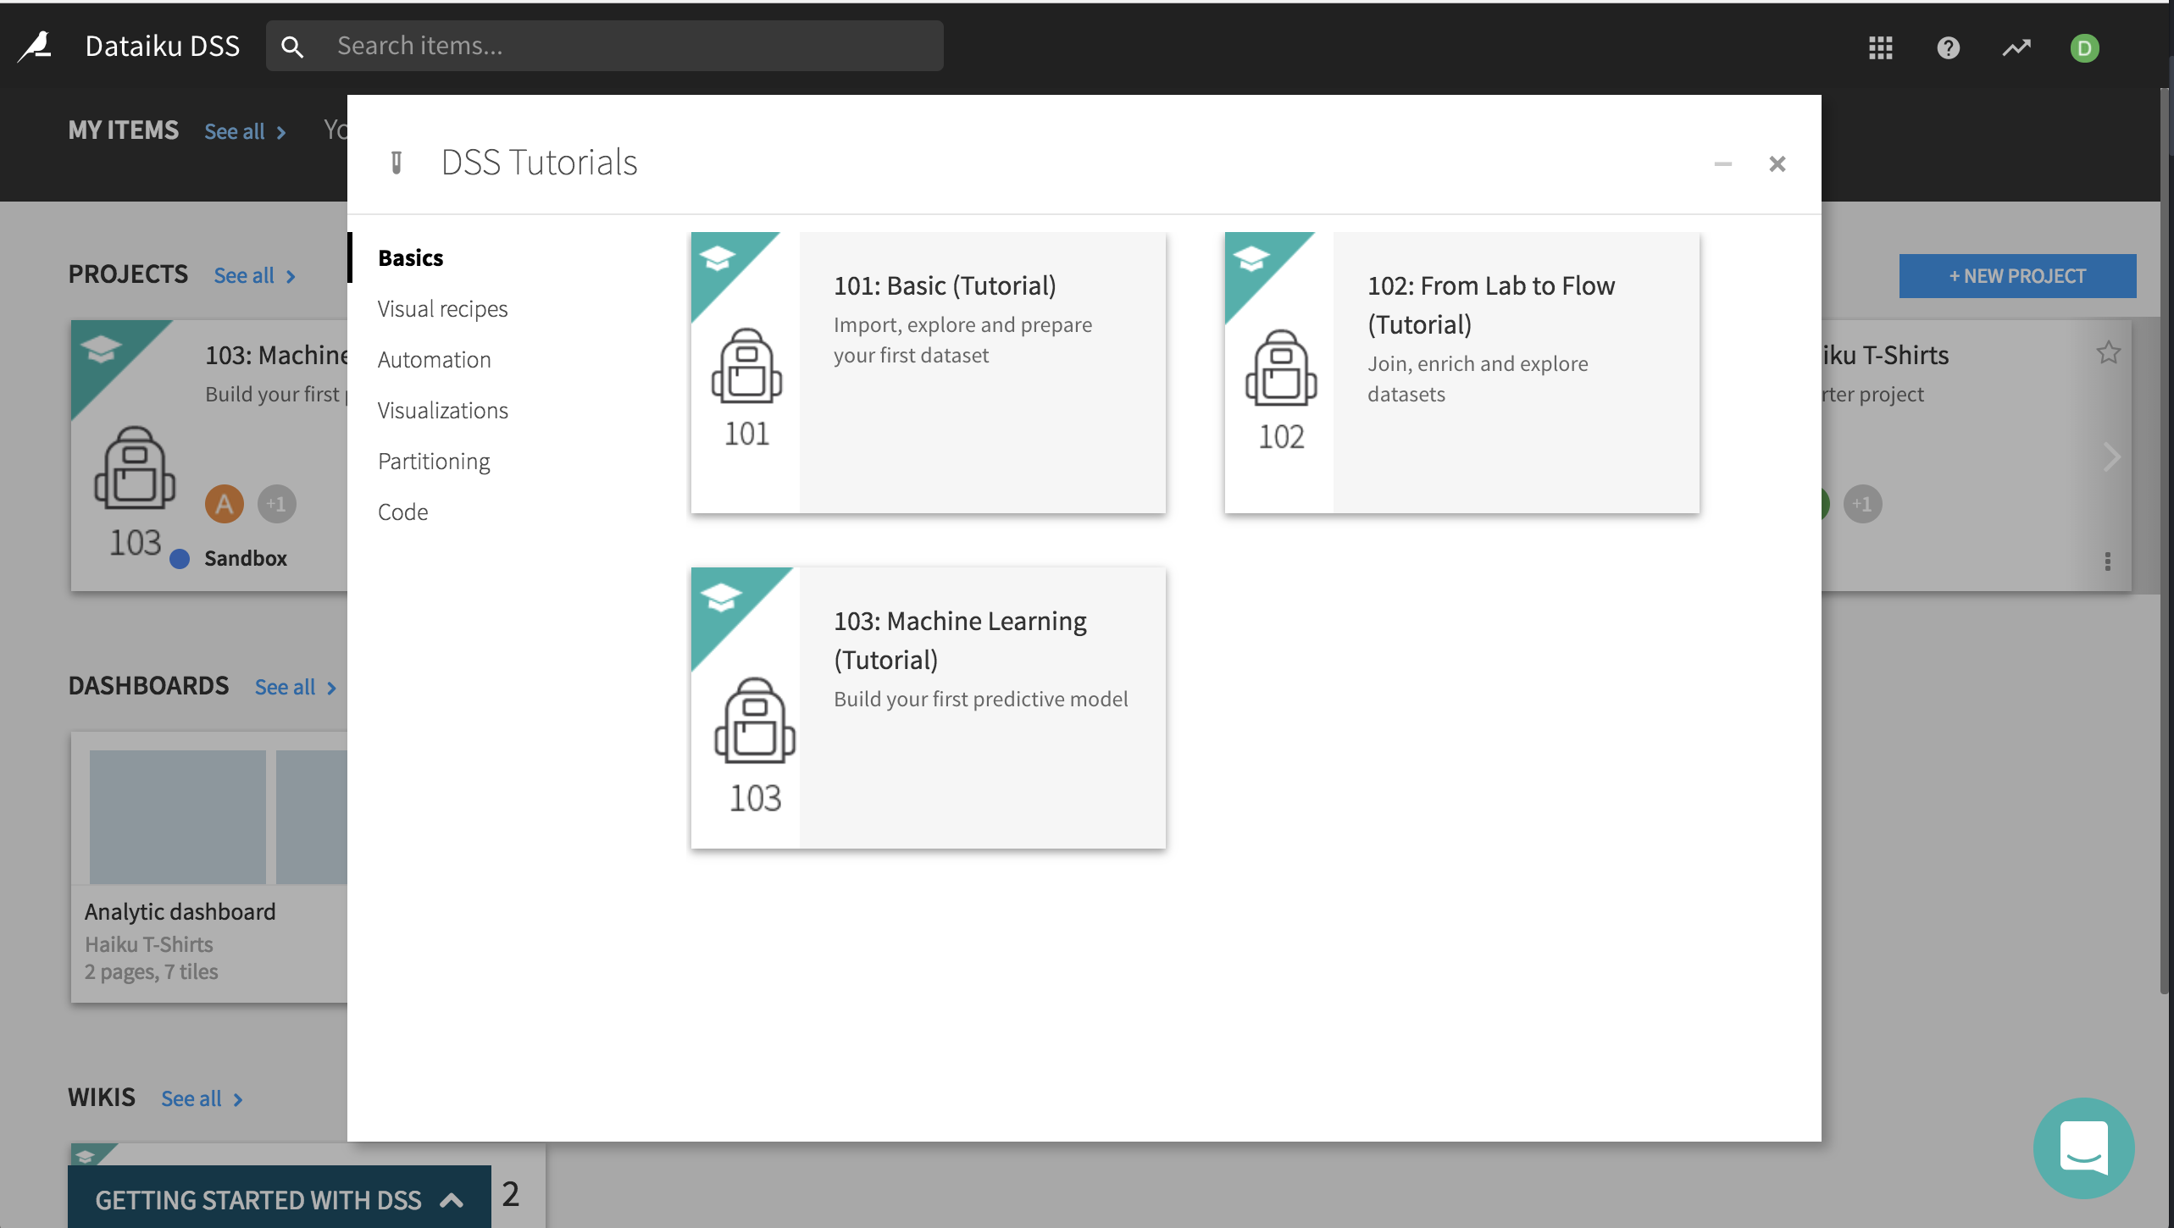2174x1228 pixels.
Task: Click Haiku T-Shirts under Analytic dashboard
Action: coord(149,944)
